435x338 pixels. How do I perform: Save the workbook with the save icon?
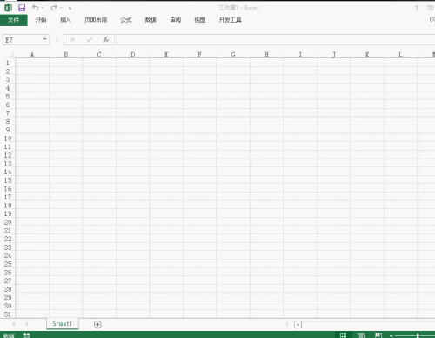point(22,8)
